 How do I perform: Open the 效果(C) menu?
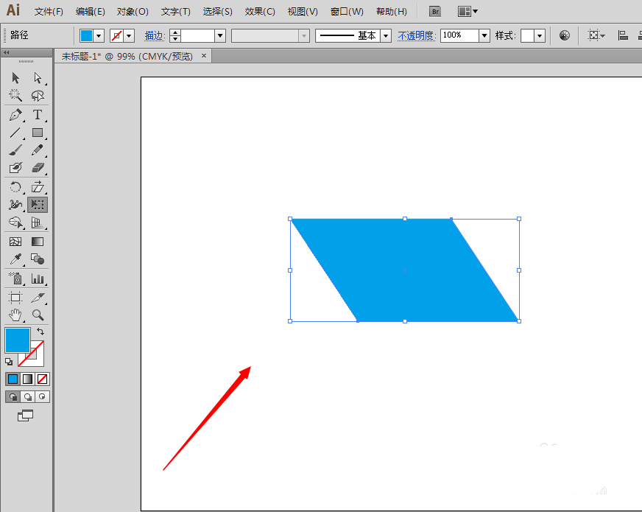(x=259, y=12)
